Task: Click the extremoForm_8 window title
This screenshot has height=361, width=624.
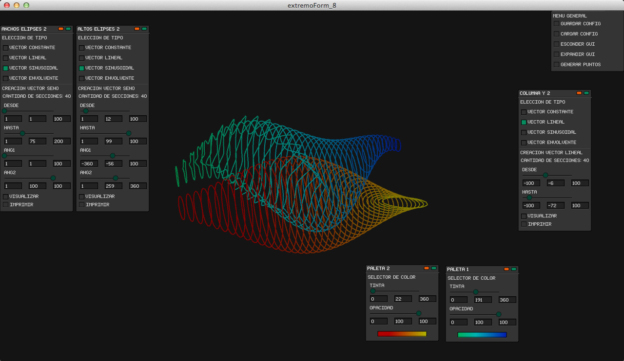Action: tap(312, 5)
